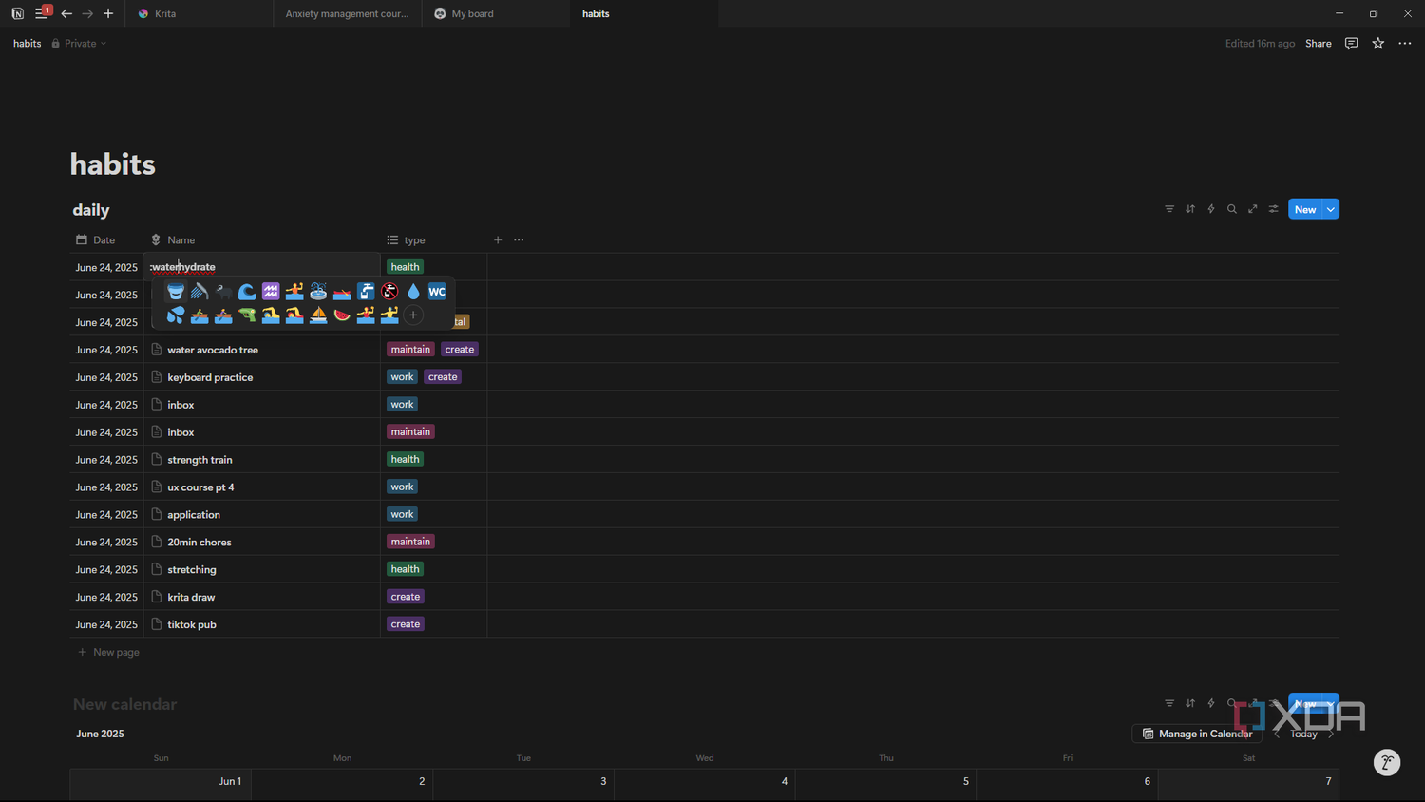
Task: Open automations lightning icon for daily database
Action: tap(1211, 209)
